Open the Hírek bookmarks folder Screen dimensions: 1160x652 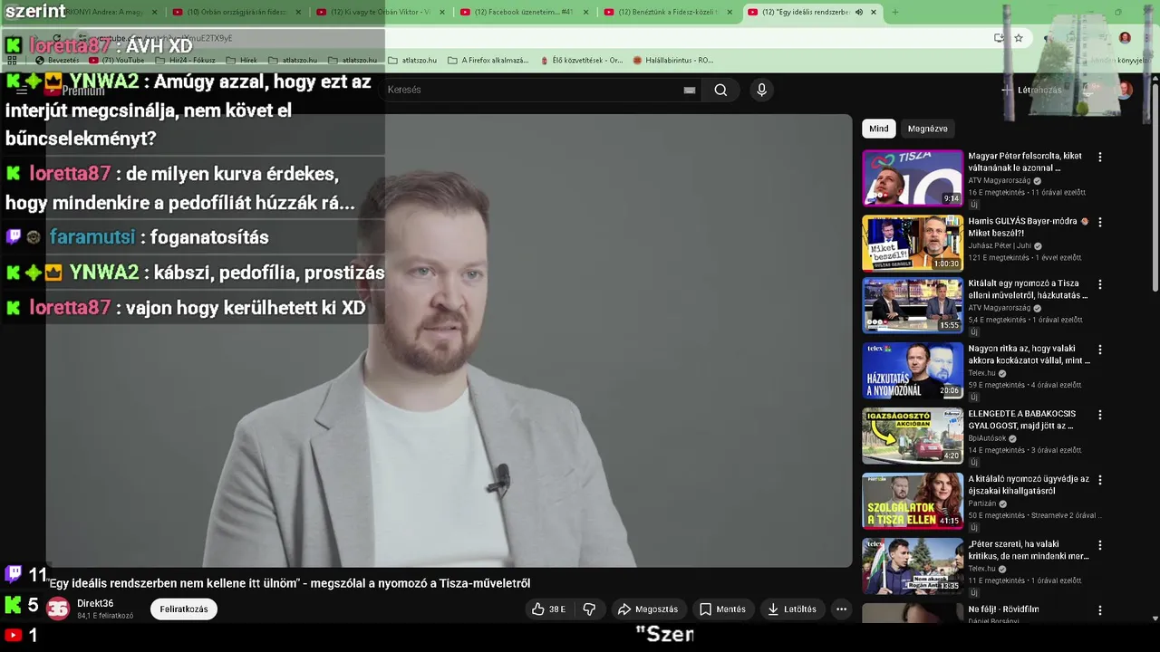click(x=241, y=61)
